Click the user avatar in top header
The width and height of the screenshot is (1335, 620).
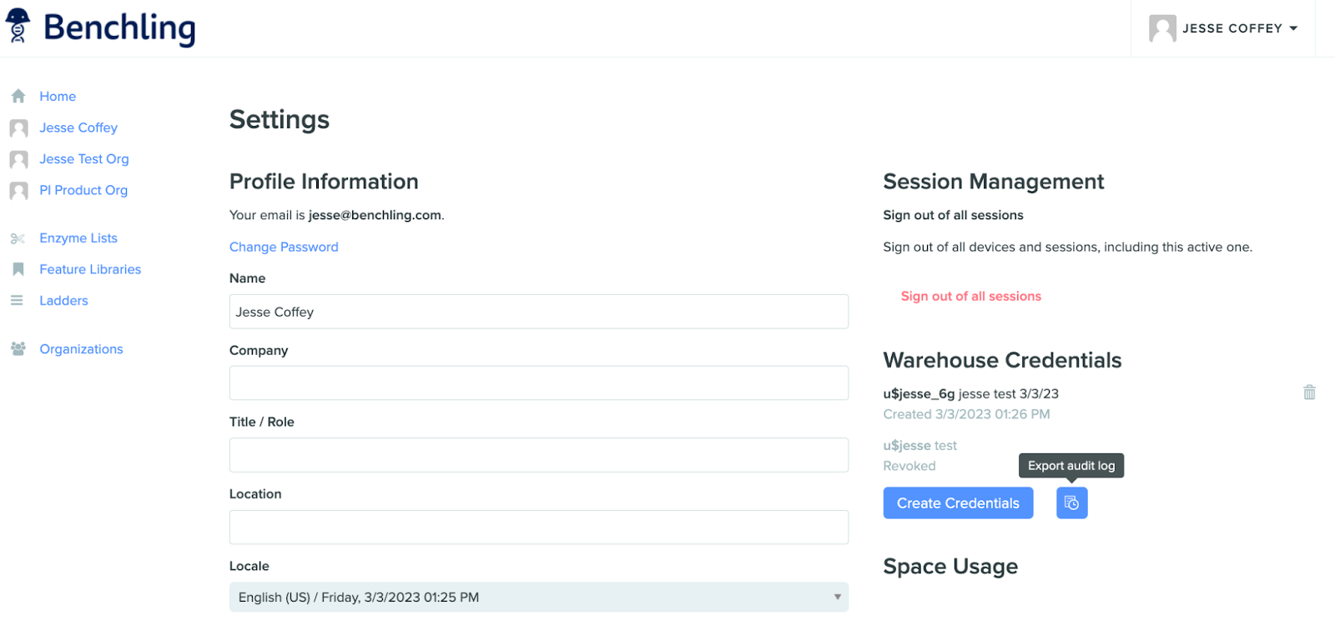click(x=1162, y=28)
